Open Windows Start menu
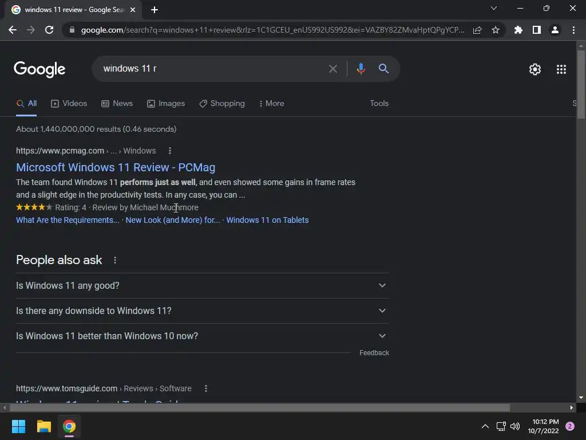586x440 pixels. (18, 426)
